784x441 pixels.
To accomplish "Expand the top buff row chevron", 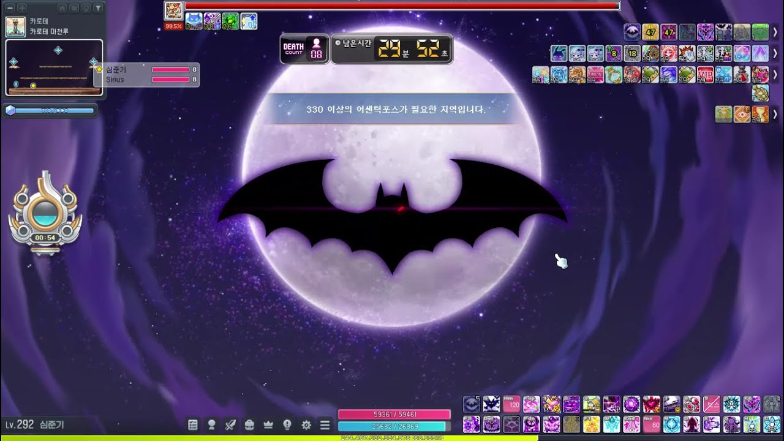I will pos(775,31).
